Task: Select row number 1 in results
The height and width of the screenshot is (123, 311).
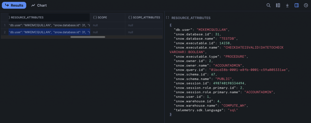Action: click(5, 26)
